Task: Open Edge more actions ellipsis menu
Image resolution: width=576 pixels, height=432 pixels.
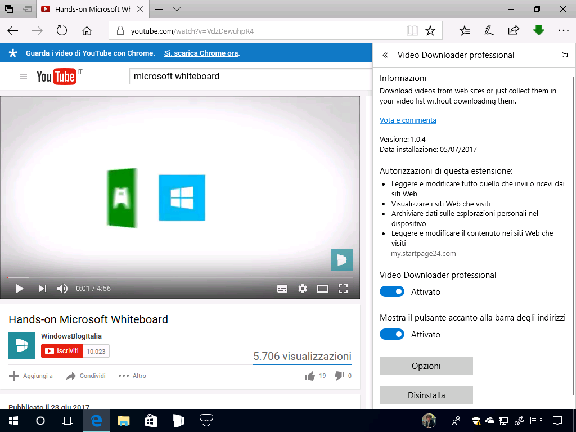Action: tap(563, 31)
